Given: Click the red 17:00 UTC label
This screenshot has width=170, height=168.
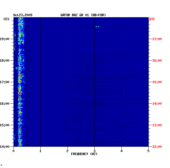Looking at the screenshot, I should (157, 39).
